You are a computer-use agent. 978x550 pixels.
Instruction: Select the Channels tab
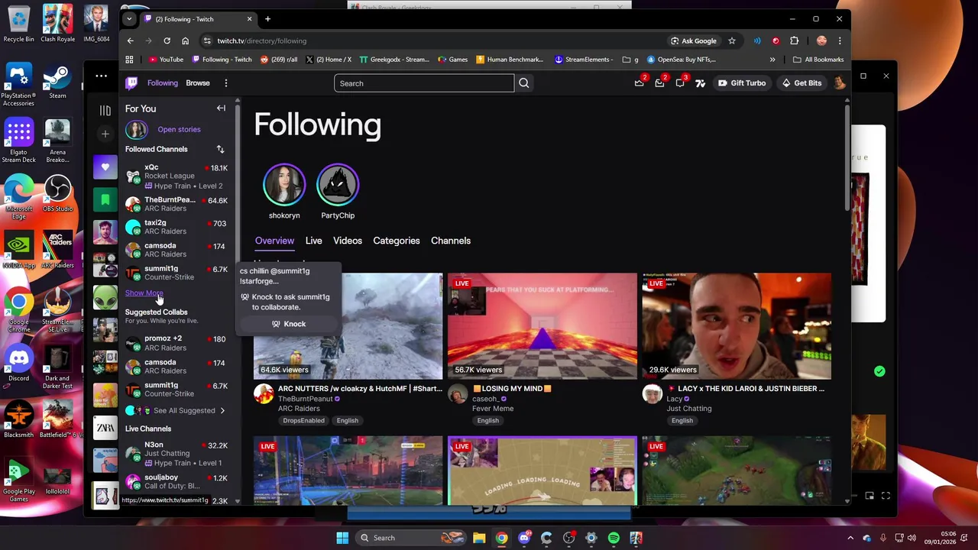coord(451,241)
